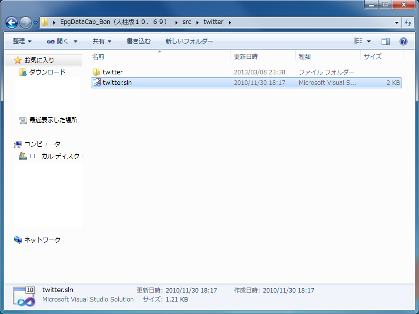Click the folder icon in address bar
Screen dimensions: 419x314
click(x=44, y=22)
